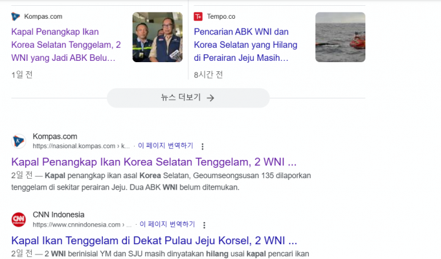Translate CNN Indonesia page via 이 페이지 번역하기

click(x=167, y=225)
